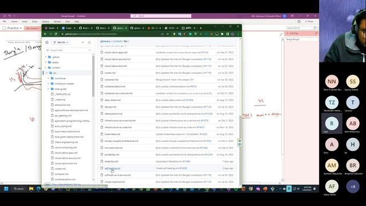Click participant avatar SS
Screen dimensions: 366x206
[x=353, y=81]
